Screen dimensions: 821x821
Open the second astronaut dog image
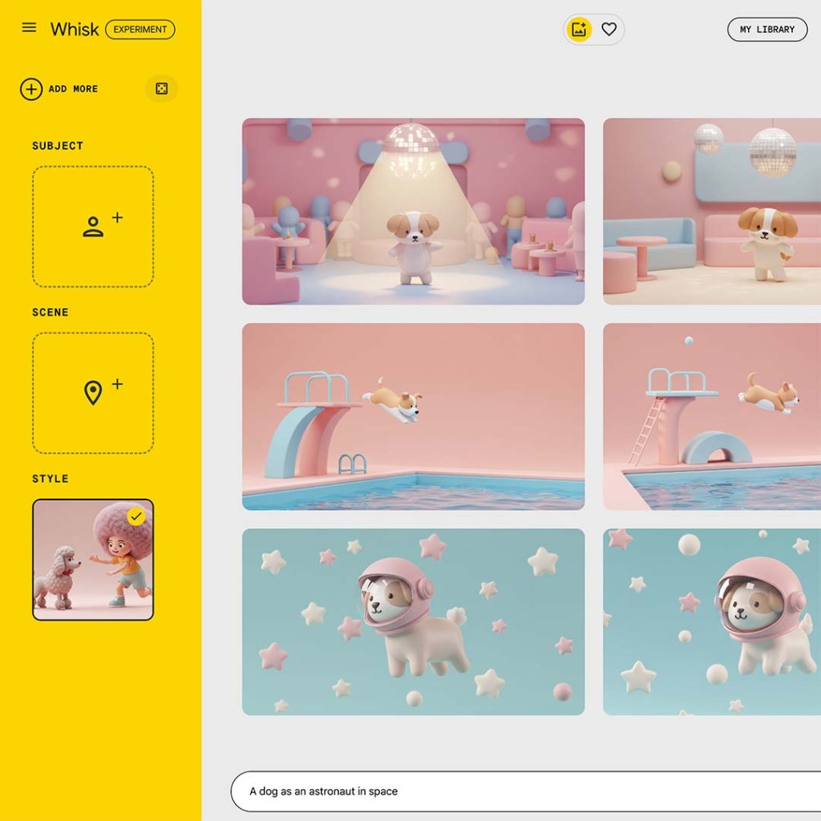(x=712, y=621)
